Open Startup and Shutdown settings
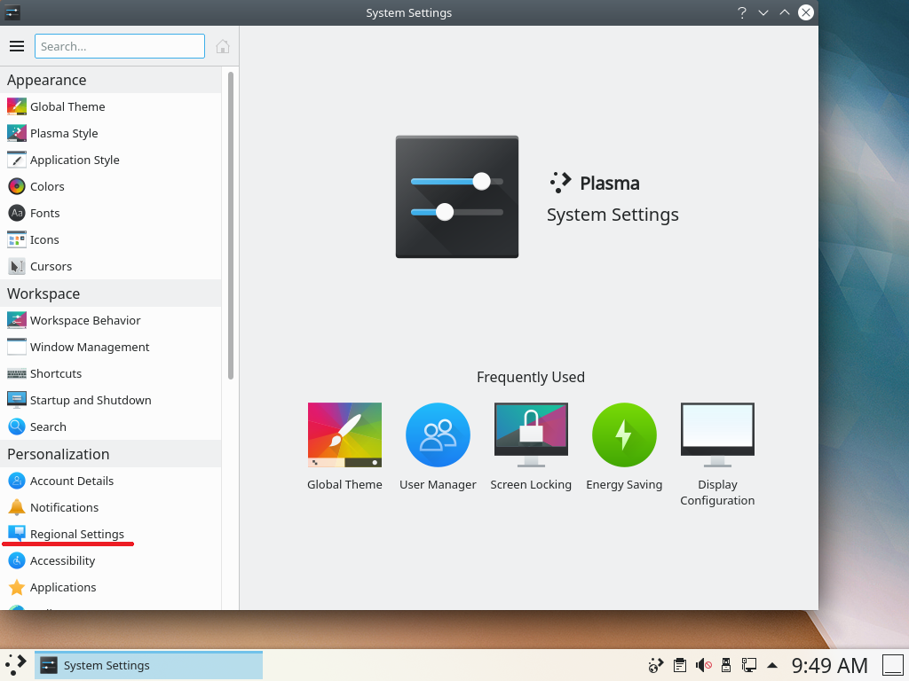This screenshot has width=909, height=681. (x=110, y=400)
